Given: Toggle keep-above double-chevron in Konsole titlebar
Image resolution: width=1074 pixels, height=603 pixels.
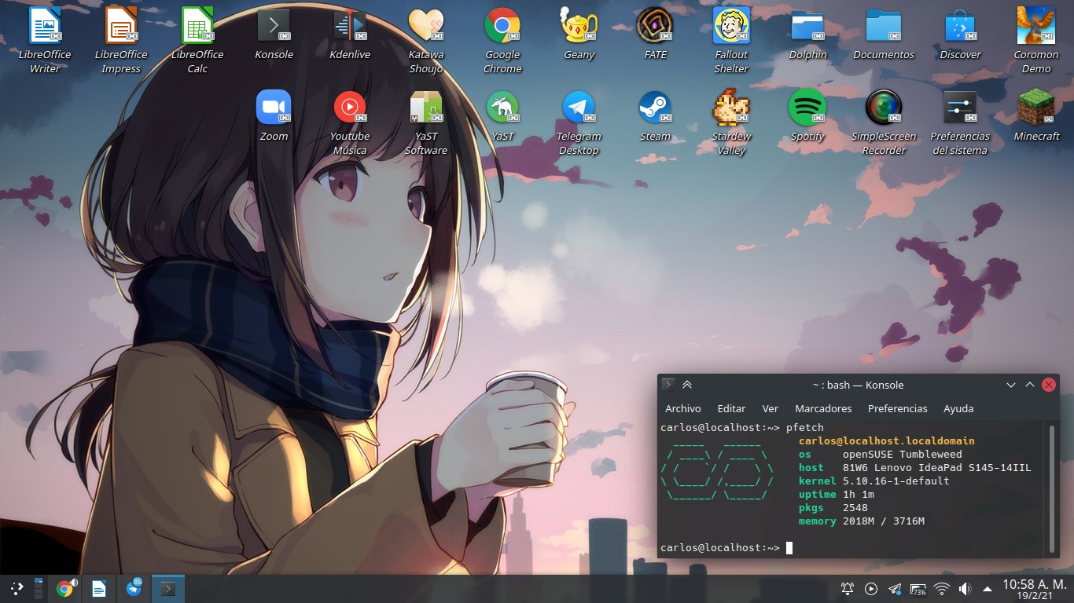Looking at the screenshot, I should pyautogui.click(x=687, y=385).
